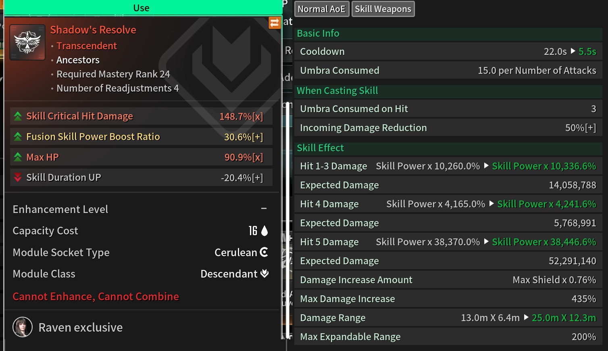The image size is (608, 351).
Task: Click the Skill Critical Hit Damage label
Action: coord(79,116)
